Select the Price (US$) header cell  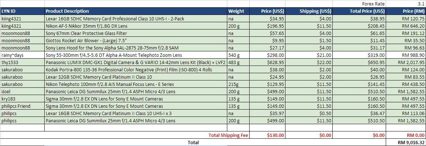coord(268,11)
